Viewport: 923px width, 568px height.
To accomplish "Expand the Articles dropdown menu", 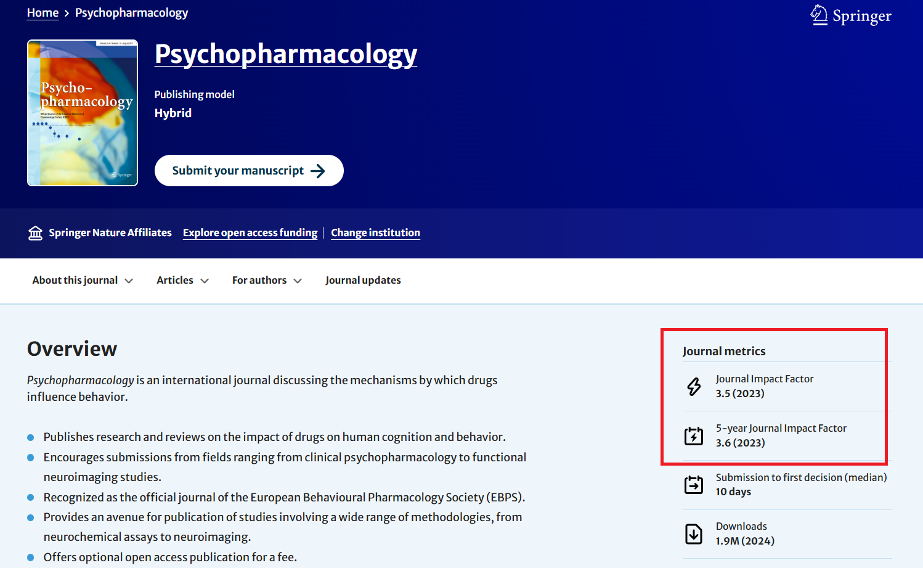I will pos(182,281).
